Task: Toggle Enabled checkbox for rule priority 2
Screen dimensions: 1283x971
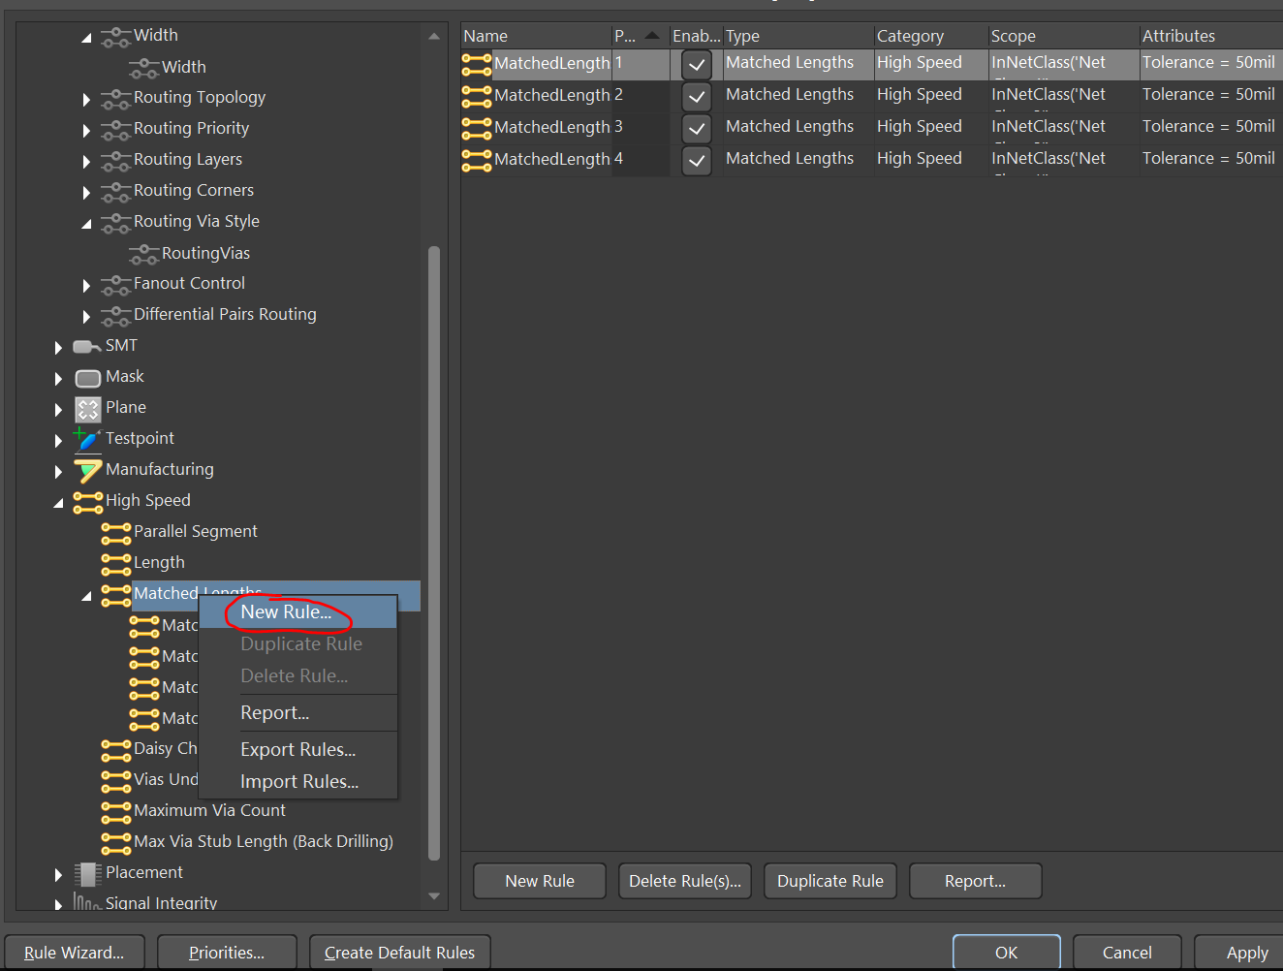Action: click(697, 97)
